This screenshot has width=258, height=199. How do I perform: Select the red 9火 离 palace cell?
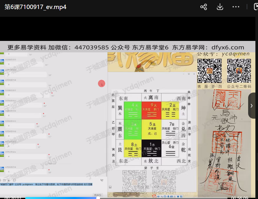pyautogui.click(x=152, y=110)
